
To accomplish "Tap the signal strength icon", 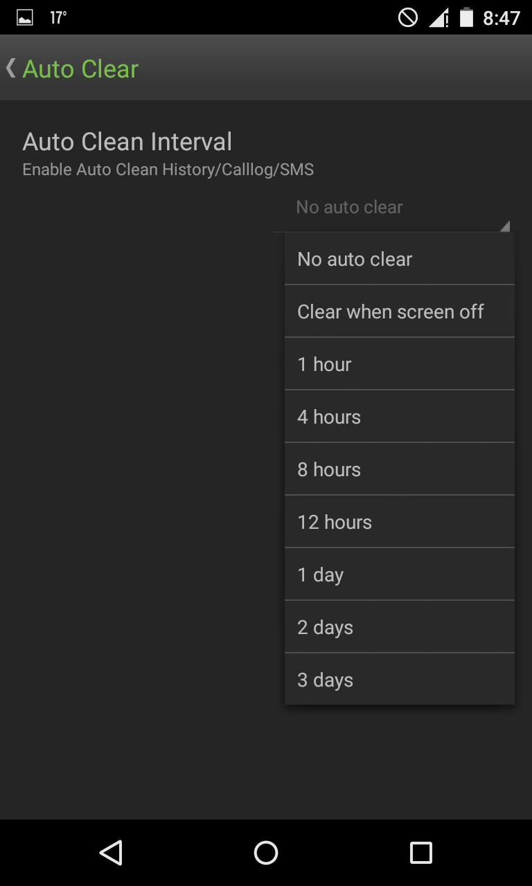I will coord(438,18).
